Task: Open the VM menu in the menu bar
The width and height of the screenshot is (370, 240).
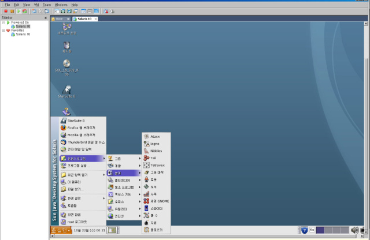Action: (x=36, y=5)
